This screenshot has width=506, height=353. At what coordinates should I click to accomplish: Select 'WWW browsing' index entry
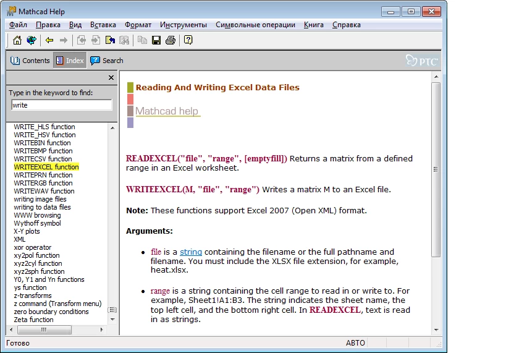tap(37, 215)
